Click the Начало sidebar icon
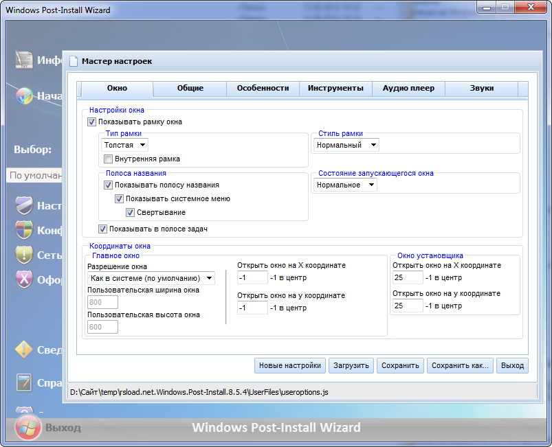 24,95
